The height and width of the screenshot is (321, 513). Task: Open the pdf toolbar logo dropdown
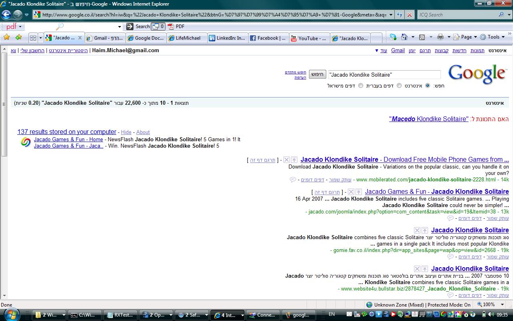point(14,26)
